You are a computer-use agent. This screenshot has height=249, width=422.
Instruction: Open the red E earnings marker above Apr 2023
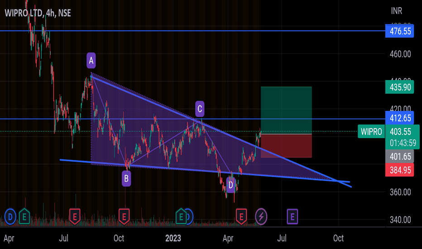point(241,216)
